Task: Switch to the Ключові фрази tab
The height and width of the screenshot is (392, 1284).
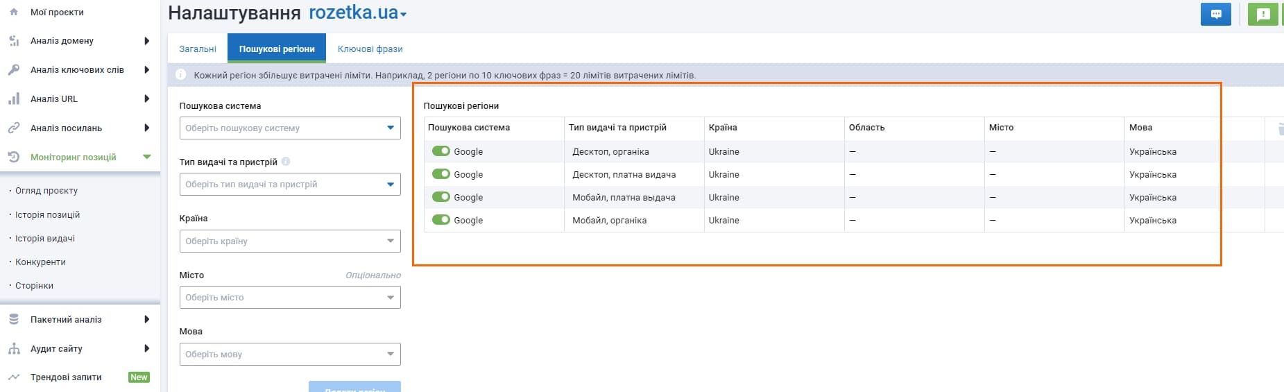Action: pyautogui.click(x=370, y=49)
